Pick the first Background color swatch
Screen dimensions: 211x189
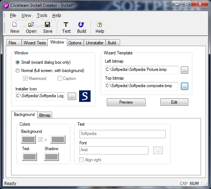click(x=28, y=140)
